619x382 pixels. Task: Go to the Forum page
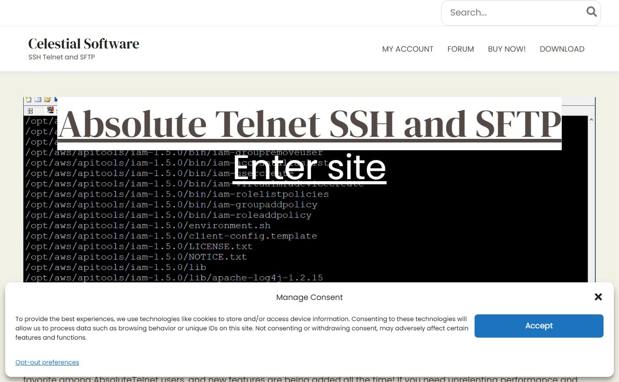461,49
